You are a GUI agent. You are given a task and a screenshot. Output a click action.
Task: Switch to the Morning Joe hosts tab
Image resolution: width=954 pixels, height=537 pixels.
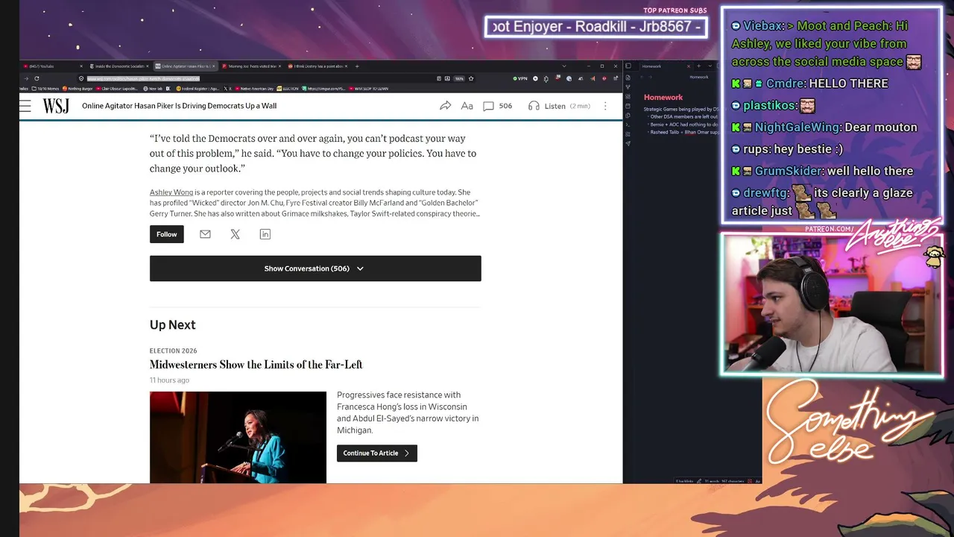[x=251, y=66]
